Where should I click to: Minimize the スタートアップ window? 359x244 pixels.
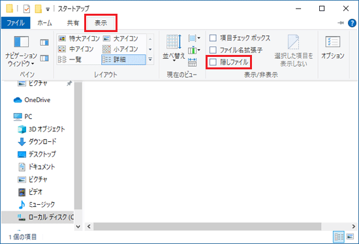pos(298,9)
